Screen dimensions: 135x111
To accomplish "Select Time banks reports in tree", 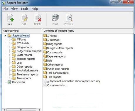I will [27, 74].
